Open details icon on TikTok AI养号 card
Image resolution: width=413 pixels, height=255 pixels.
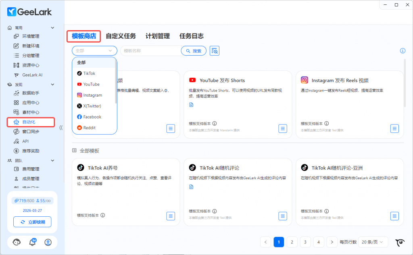pyautogui.click(x=171, y=216)
